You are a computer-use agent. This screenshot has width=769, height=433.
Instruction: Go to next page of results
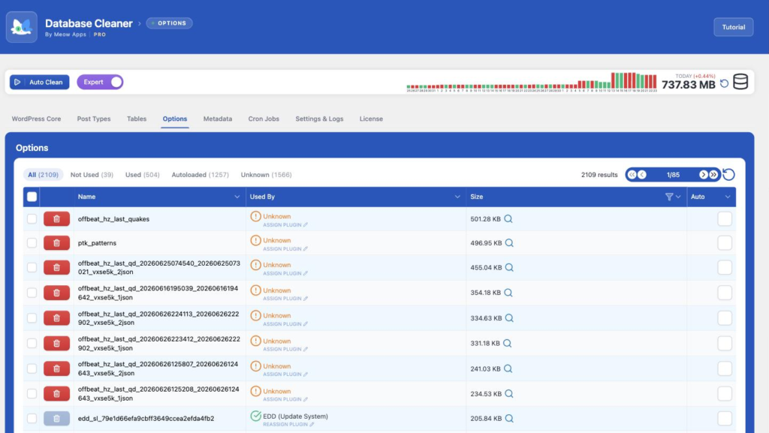[x=703, y=175]
